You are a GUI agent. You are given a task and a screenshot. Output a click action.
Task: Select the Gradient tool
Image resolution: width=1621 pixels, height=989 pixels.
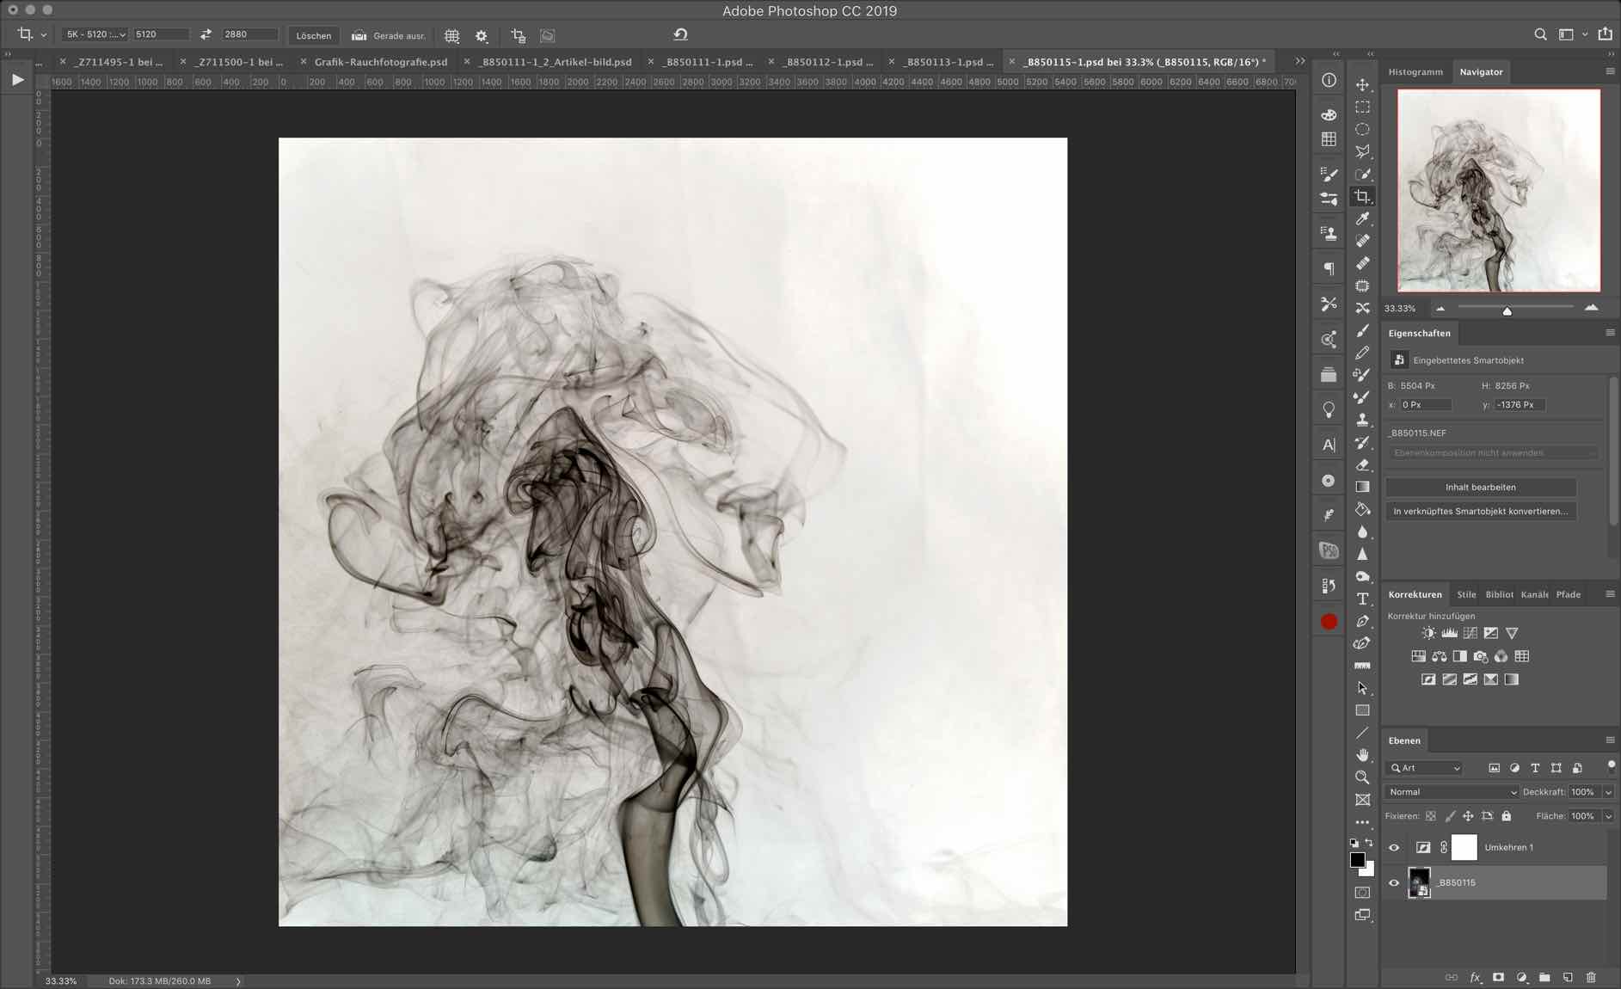pos(1362,487)
